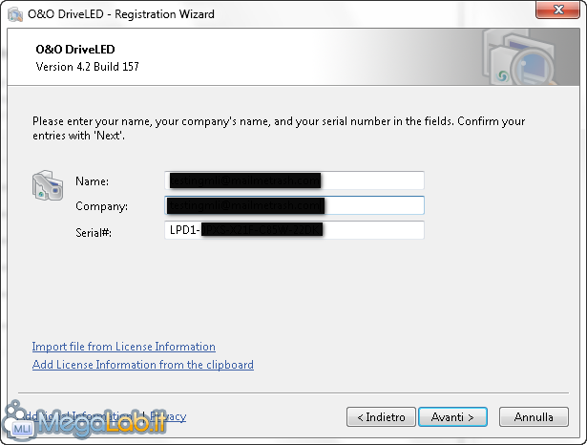Close the Registration Wizard window
The width and height of the screenshot is (587, 445).
(x=557, y=10)
